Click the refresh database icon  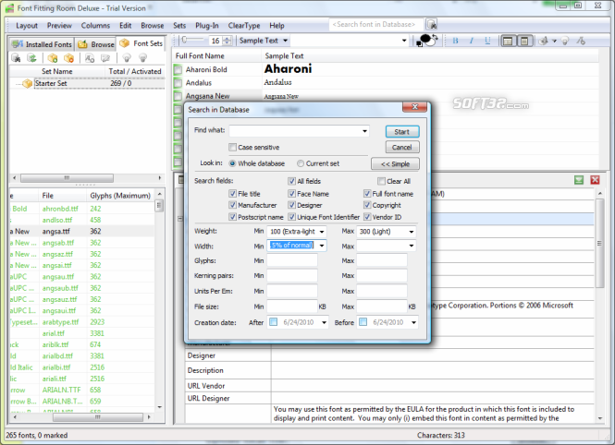31,58
